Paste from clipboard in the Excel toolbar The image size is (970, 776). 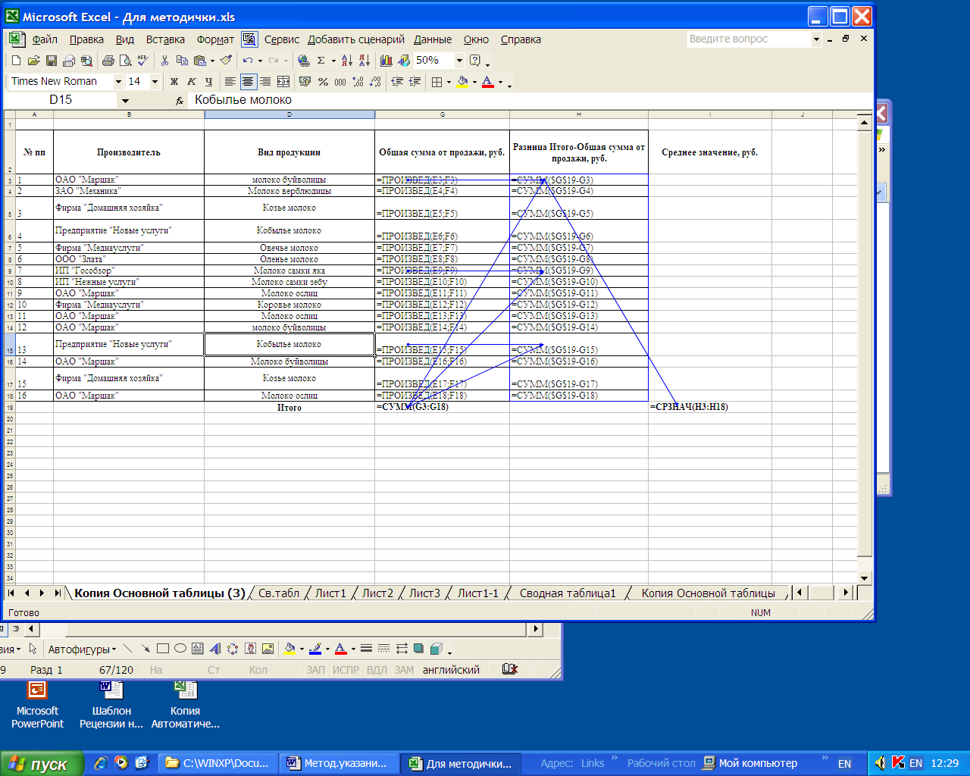(x=200, y=61)
